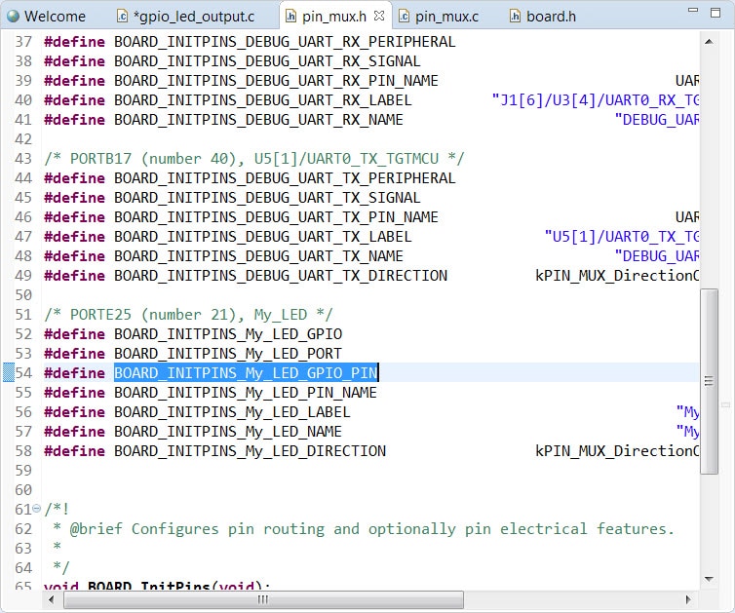Click the vertical scrollbar thumb
This screenshot has height=613, width=735.
(709, 380)
